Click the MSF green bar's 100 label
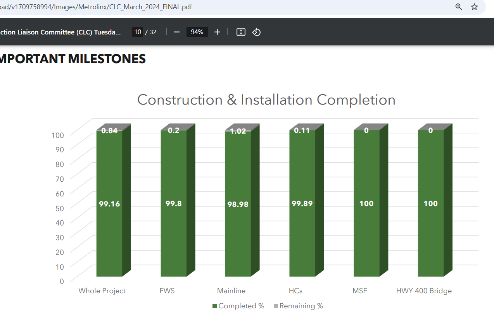Image resolution: width=494 pixels, height=318 pixels. (366, 204)
